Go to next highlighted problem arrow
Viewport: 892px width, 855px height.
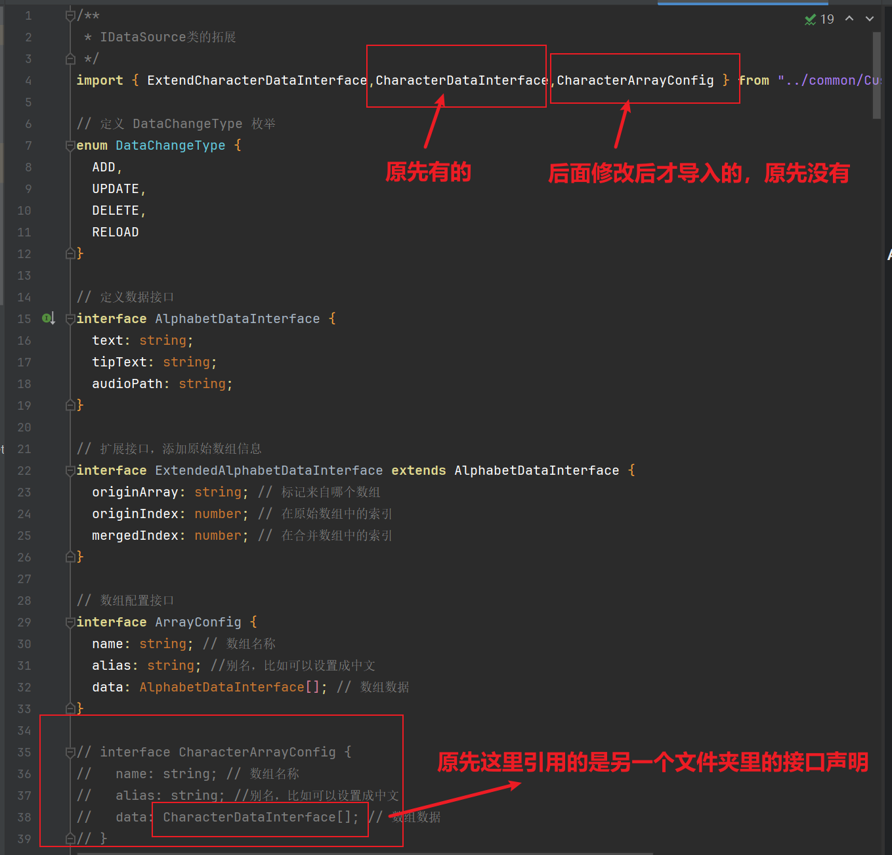click(x=870, y=18)
